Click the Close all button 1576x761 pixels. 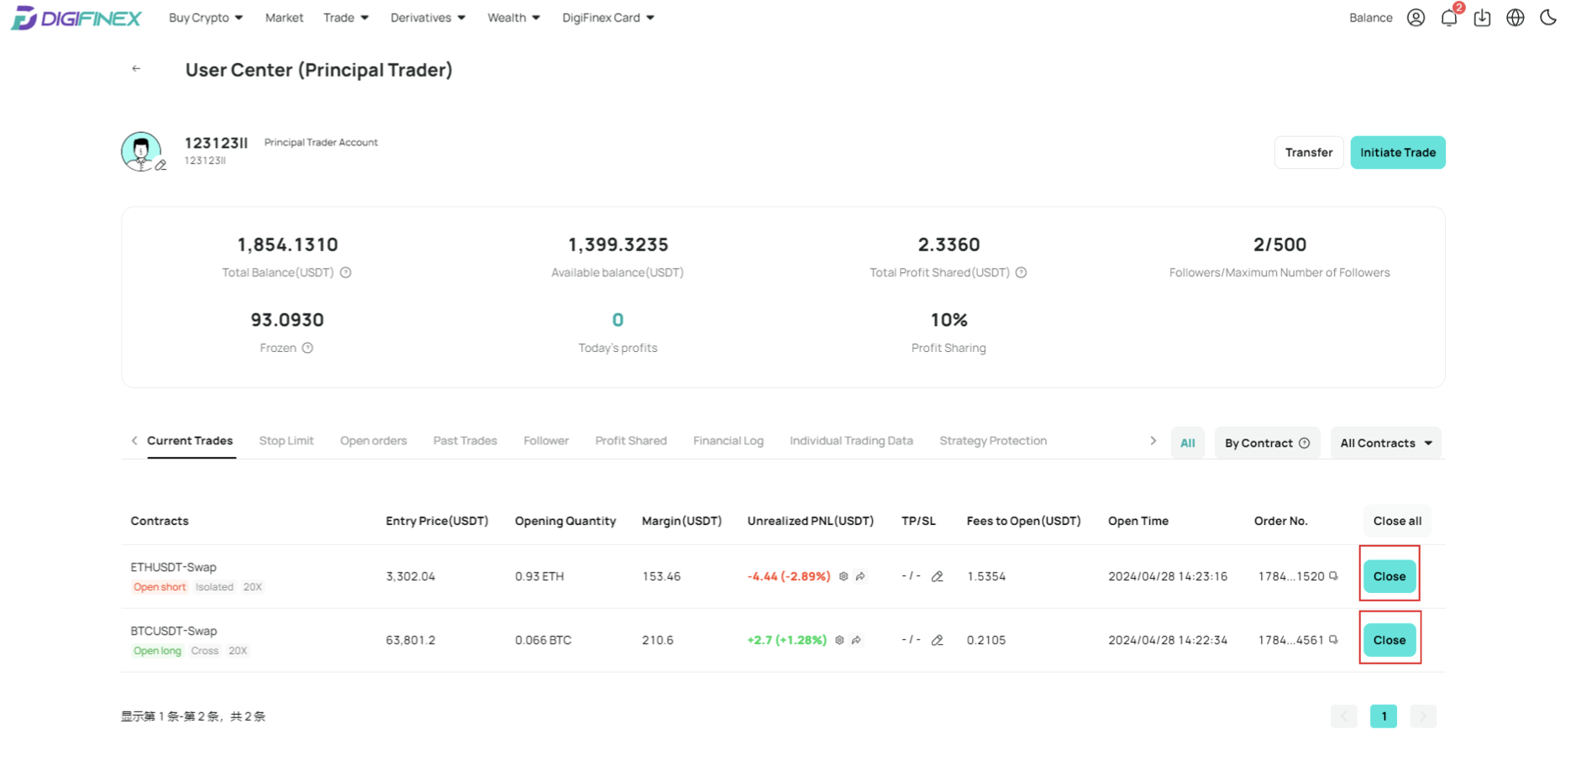pos(1397,521)
